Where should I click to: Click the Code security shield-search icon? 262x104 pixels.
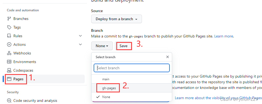pos(9,101)
